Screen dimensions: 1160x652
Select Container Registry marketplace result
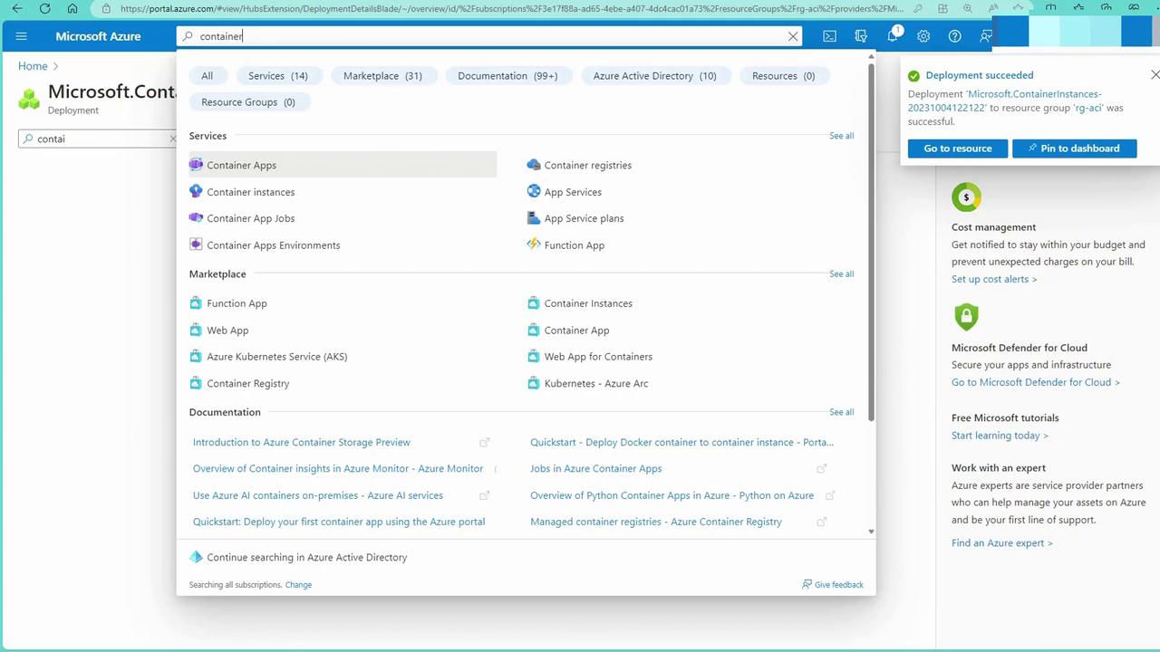click(247, 383)
